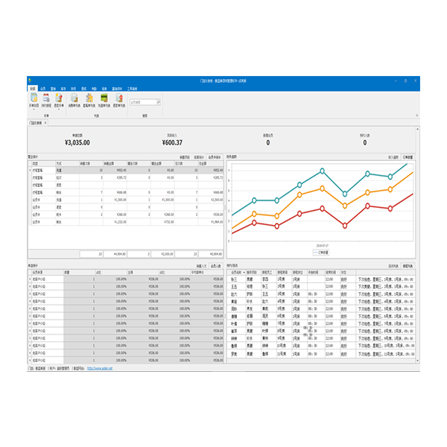The width and height of the screenshot is (447, 447).
Task: Click the highest teal data point on chart
Action: point(322,171)
